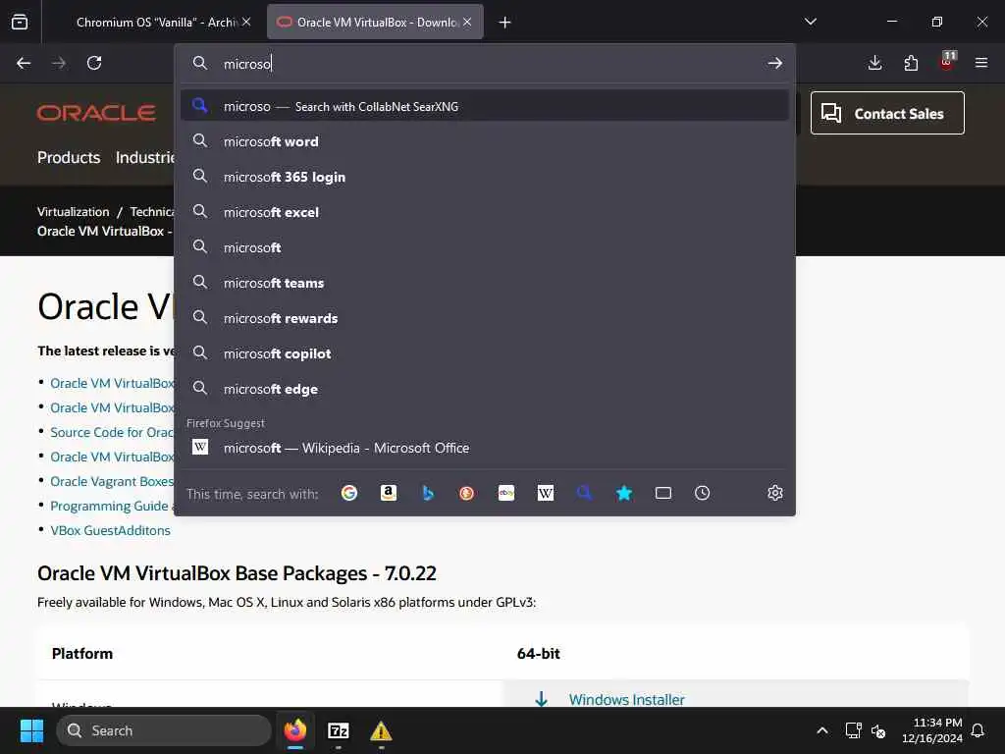Click the address bar text field

pyautogui.click(x=487, y=63)
